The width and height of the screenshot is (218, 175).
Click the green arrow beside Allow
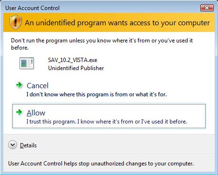(x=20, y=112)
